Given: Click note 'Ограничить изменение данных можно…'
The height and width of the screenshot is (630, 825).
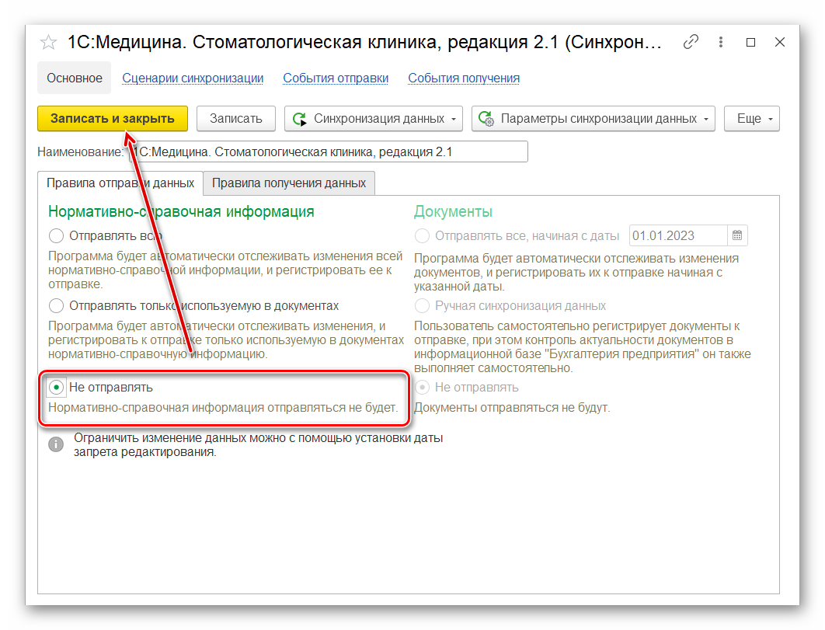Looking at the screenshot, I should click(258, 445).
